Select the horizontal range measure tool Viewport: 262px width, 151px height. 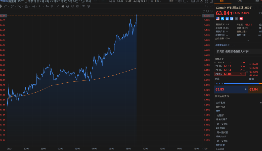33,6
